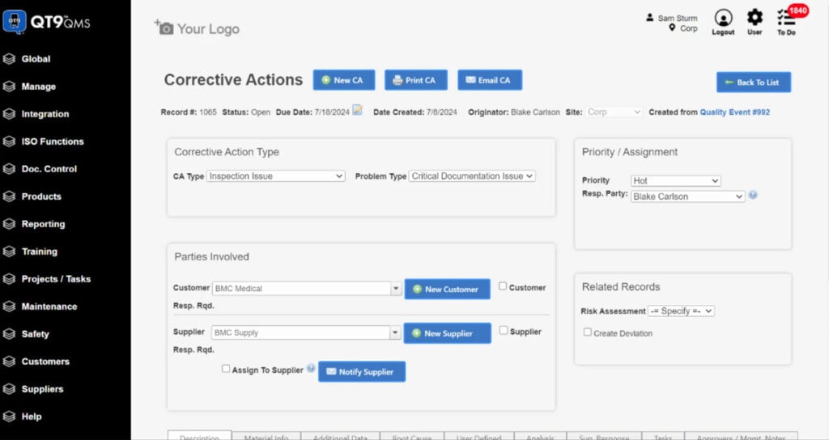The image size is (829, 440).
Task: Edit due date with the pencil icon
Action: click(x=357, y=110)
